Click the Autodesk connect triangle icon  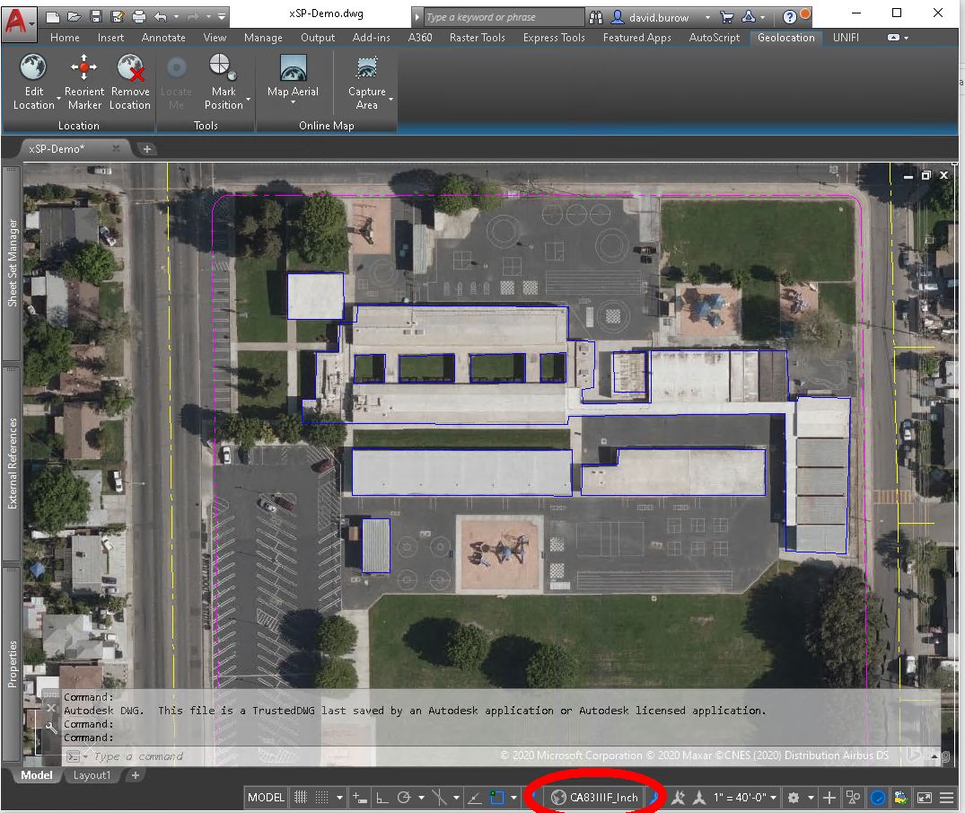coord(749,17)
